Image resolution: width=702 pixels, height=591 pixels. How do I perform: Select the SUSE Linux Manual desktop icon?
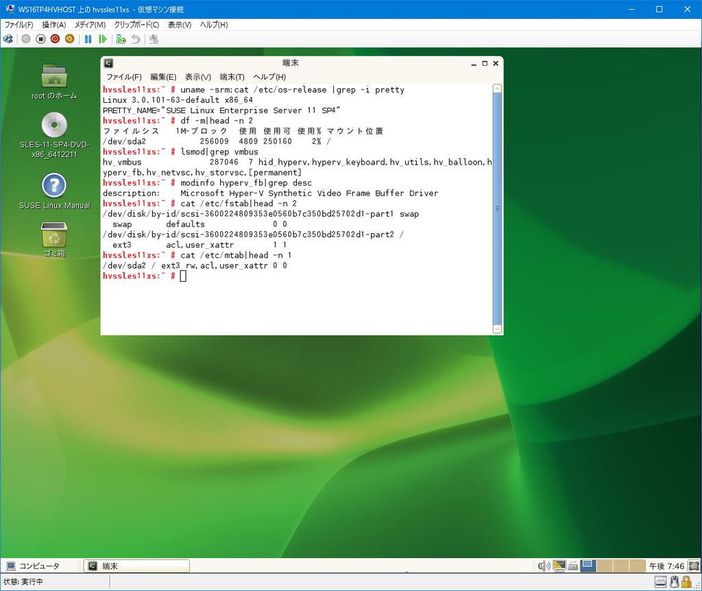pos(54,191)
